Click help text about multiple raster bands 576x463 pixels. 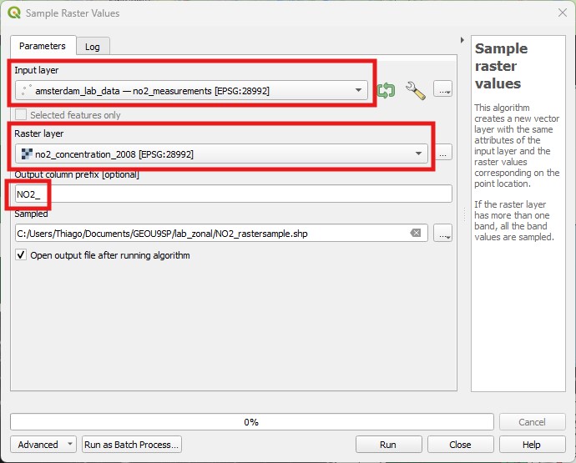tap(513, 220)
